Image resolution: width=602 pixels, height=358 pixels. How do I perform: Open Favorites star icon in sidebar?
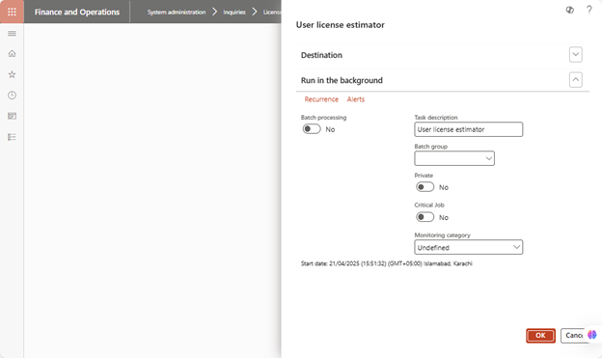12,74
